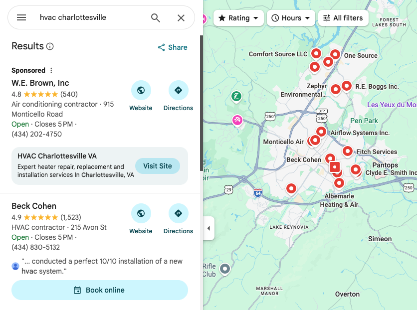Select the Airflow Systems Inc. map pin

pos(321,132)
